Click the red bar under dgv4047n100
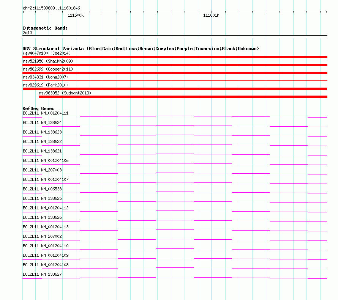 pyautogui.click(x=175, y=57)
